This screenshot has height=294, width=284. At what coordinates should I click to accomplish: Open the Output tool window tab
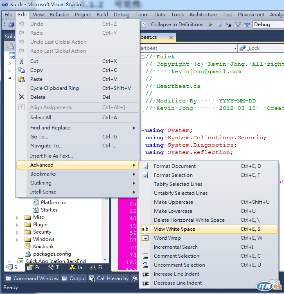(x=74, y=278)
